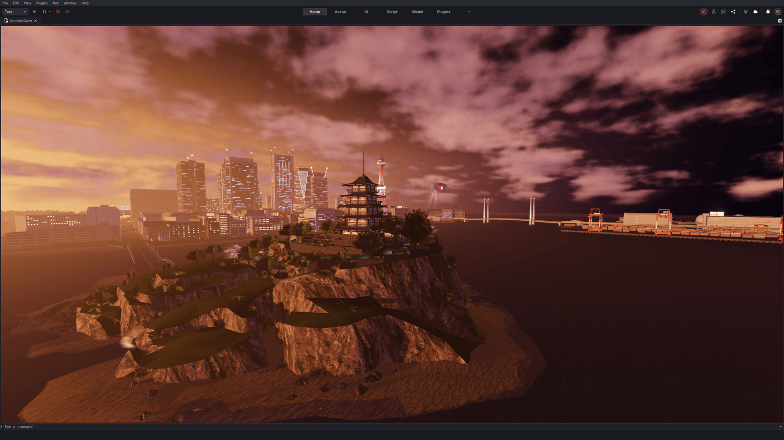Open the Test mode dropdown

[15, 11]
